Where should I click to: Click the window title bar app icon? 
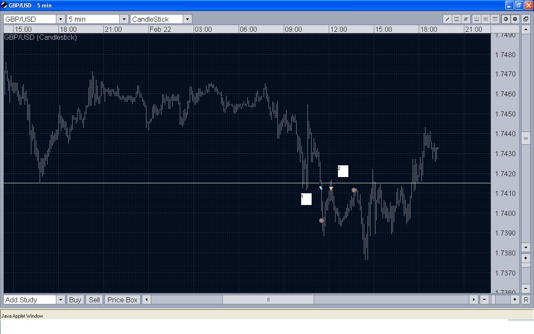coord(4,5)
